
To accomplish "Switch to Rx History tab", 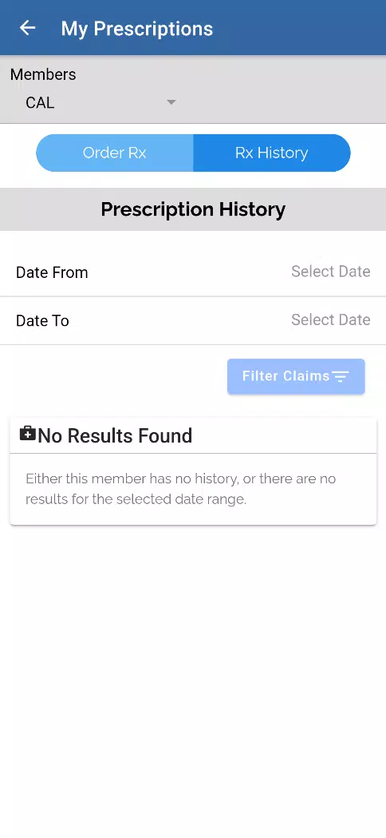I will (272, 153).
